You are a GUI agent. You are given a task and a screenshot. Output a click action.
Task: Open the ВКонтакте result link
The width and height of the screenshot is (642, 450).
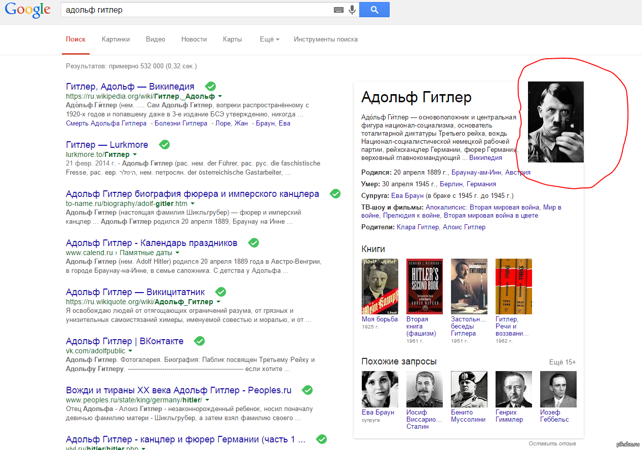pyautogui.click(x=125, y=341)
